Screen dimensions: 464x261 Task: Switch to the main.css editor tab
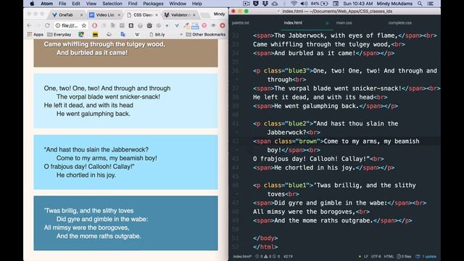pyautogui.click(x=344, y=22)
